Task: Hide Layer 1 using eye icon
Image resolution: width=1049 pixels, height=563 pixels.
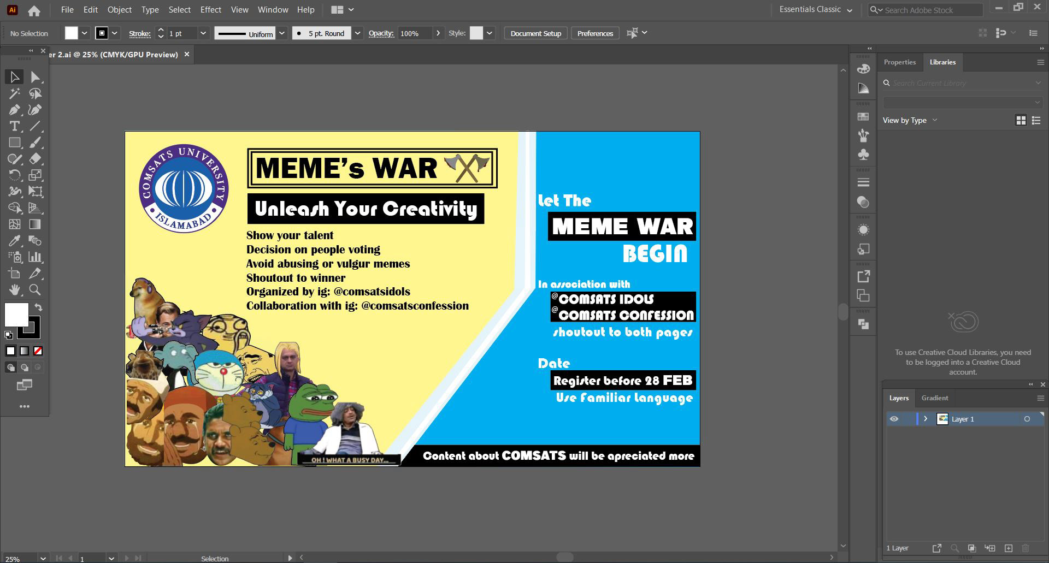Action: (x=894, y=419)
